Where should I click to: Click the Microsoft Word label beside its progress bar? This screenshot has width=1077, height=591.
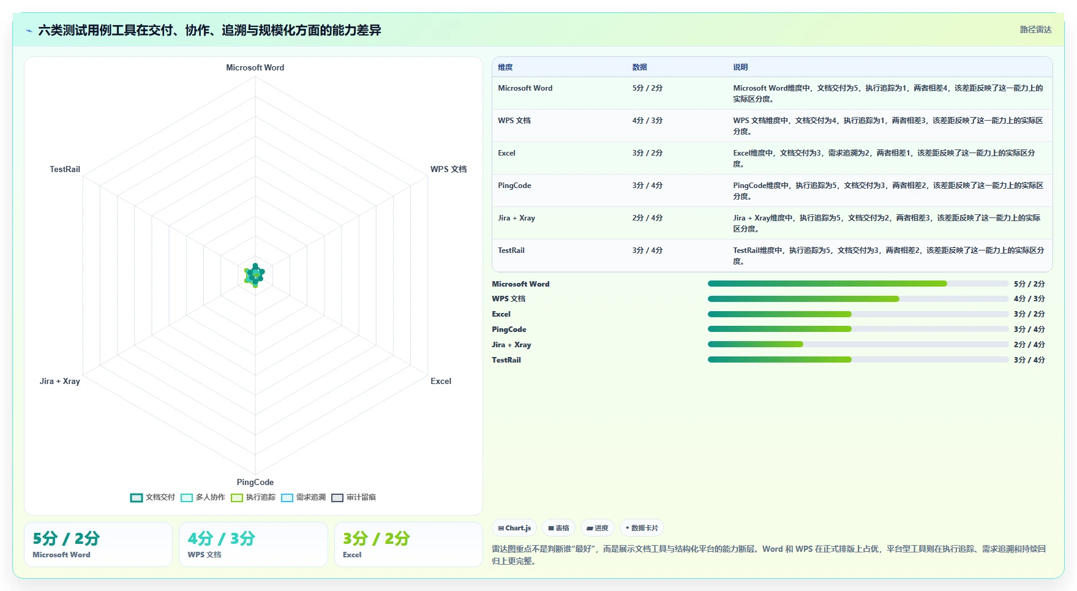point(520,284)
